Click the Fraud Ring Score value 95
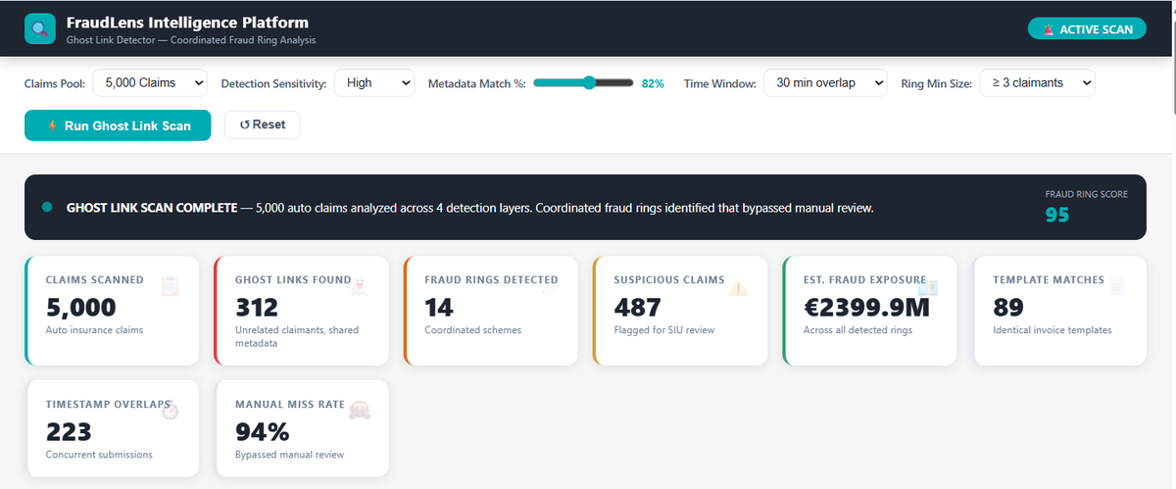The width and height of the screenshot is (1176, 489). point(1057,214)
